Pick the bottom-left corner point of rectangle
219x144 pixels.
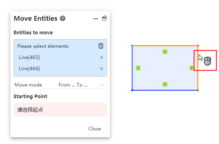[132, 90]
